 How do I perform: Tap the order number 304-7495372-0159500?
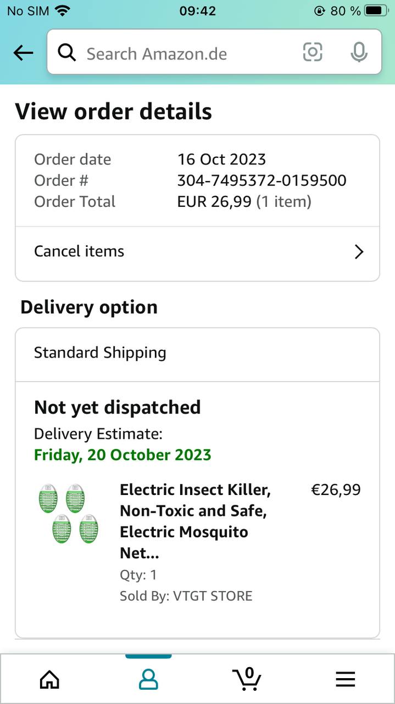pyautogui.click(x=262, y=180)
